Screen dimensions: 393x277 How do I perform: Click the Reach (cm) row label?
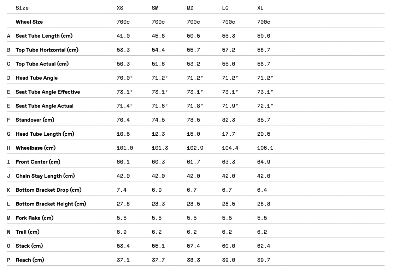click(x=30, y=260)
